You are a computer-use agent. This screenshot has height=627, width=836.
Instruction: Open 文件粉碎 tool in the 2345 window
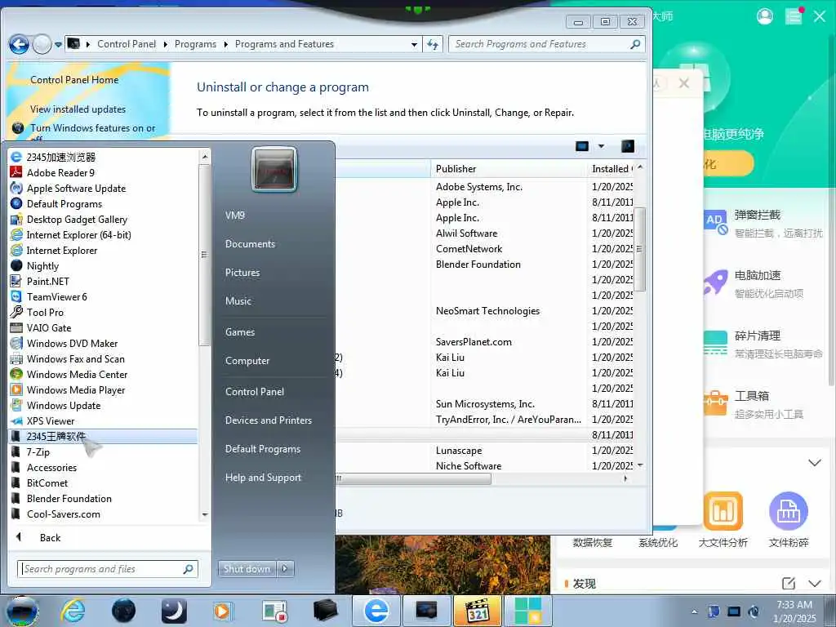pos(788,519)
